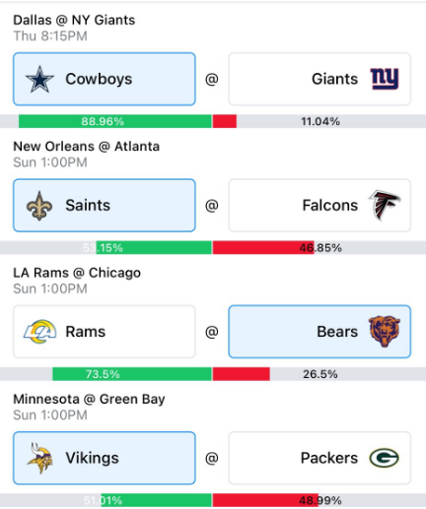
Task: Open the Minnesota @ Green Bay matchup title
Action: (89, 400)
